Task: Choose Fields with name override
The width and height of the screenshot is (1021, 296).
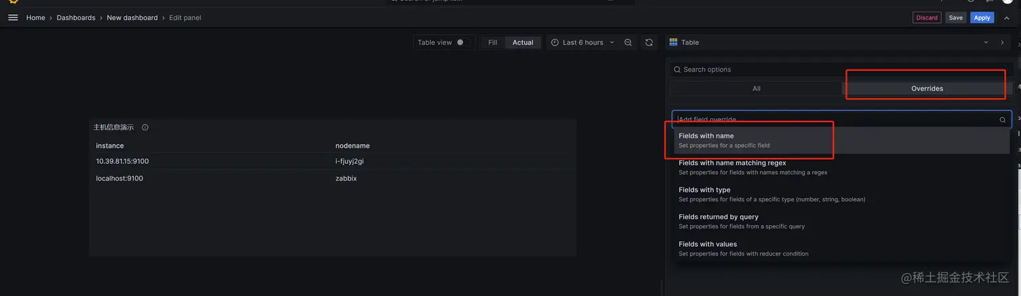Action: click(x=841, y=140)
